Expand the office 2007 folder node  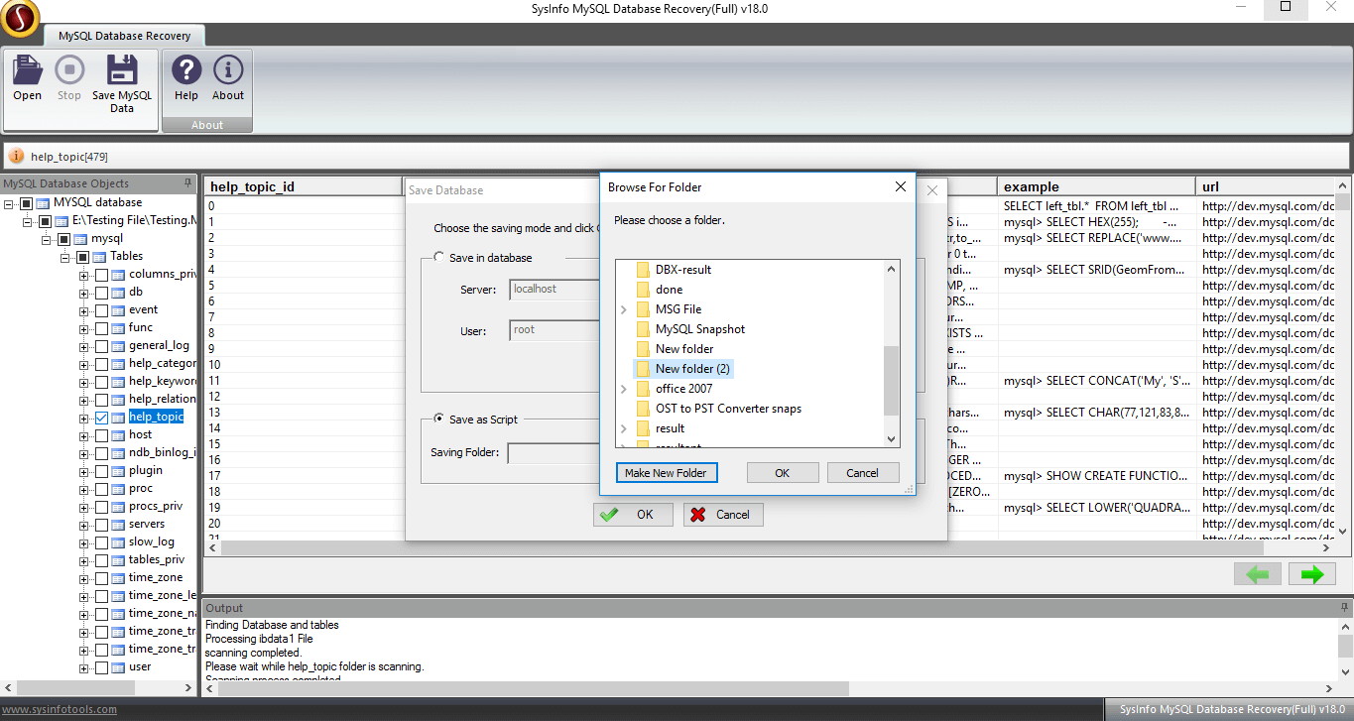click(x=623, y=389)
